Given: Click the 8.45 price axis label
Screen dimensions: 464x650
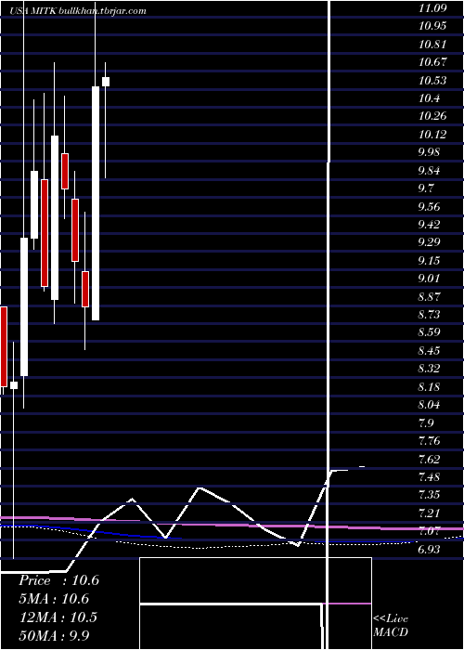Looking at the screenshot, I should [429, 351].
